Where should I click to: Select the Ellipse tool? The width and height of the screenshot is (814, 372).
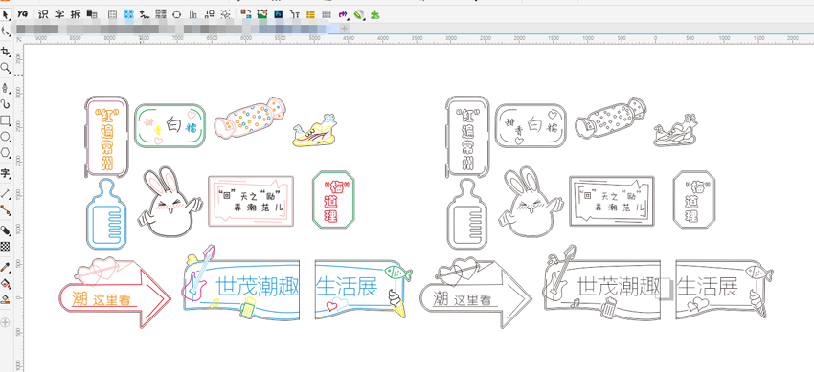coord(5,137)
